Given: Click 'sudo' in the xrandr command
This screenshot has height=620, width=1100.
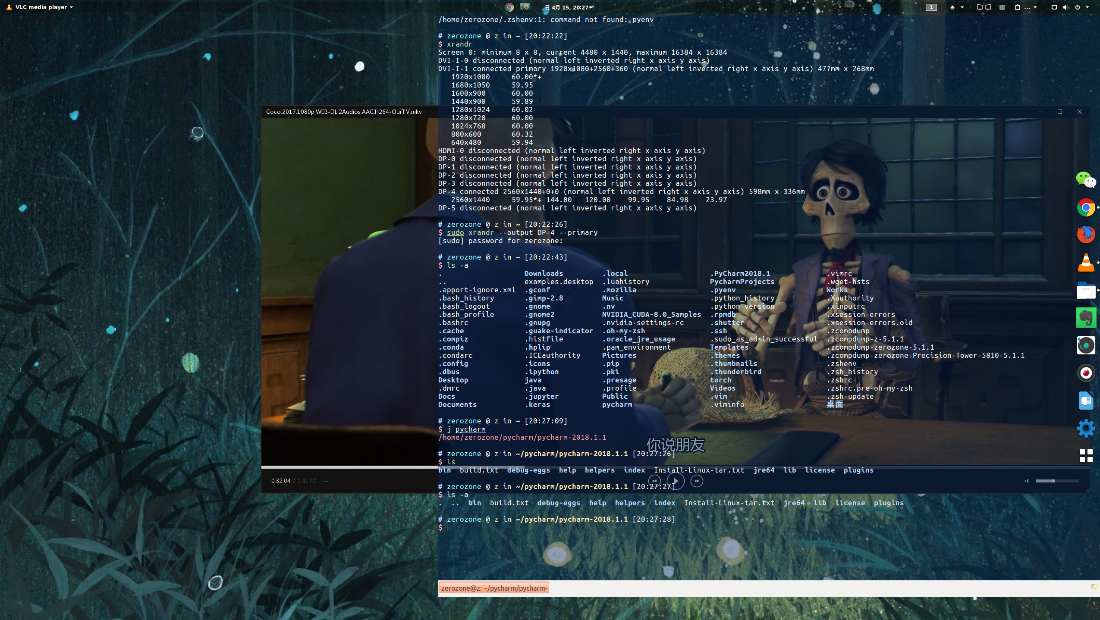Looking at the screenshot, I should click(x=455, y=232).
